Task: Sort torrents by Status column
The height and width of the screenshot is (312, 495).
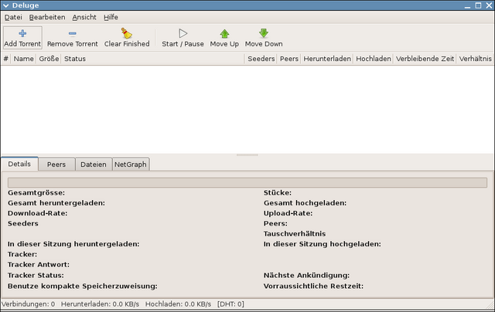Action: (153, 59)
